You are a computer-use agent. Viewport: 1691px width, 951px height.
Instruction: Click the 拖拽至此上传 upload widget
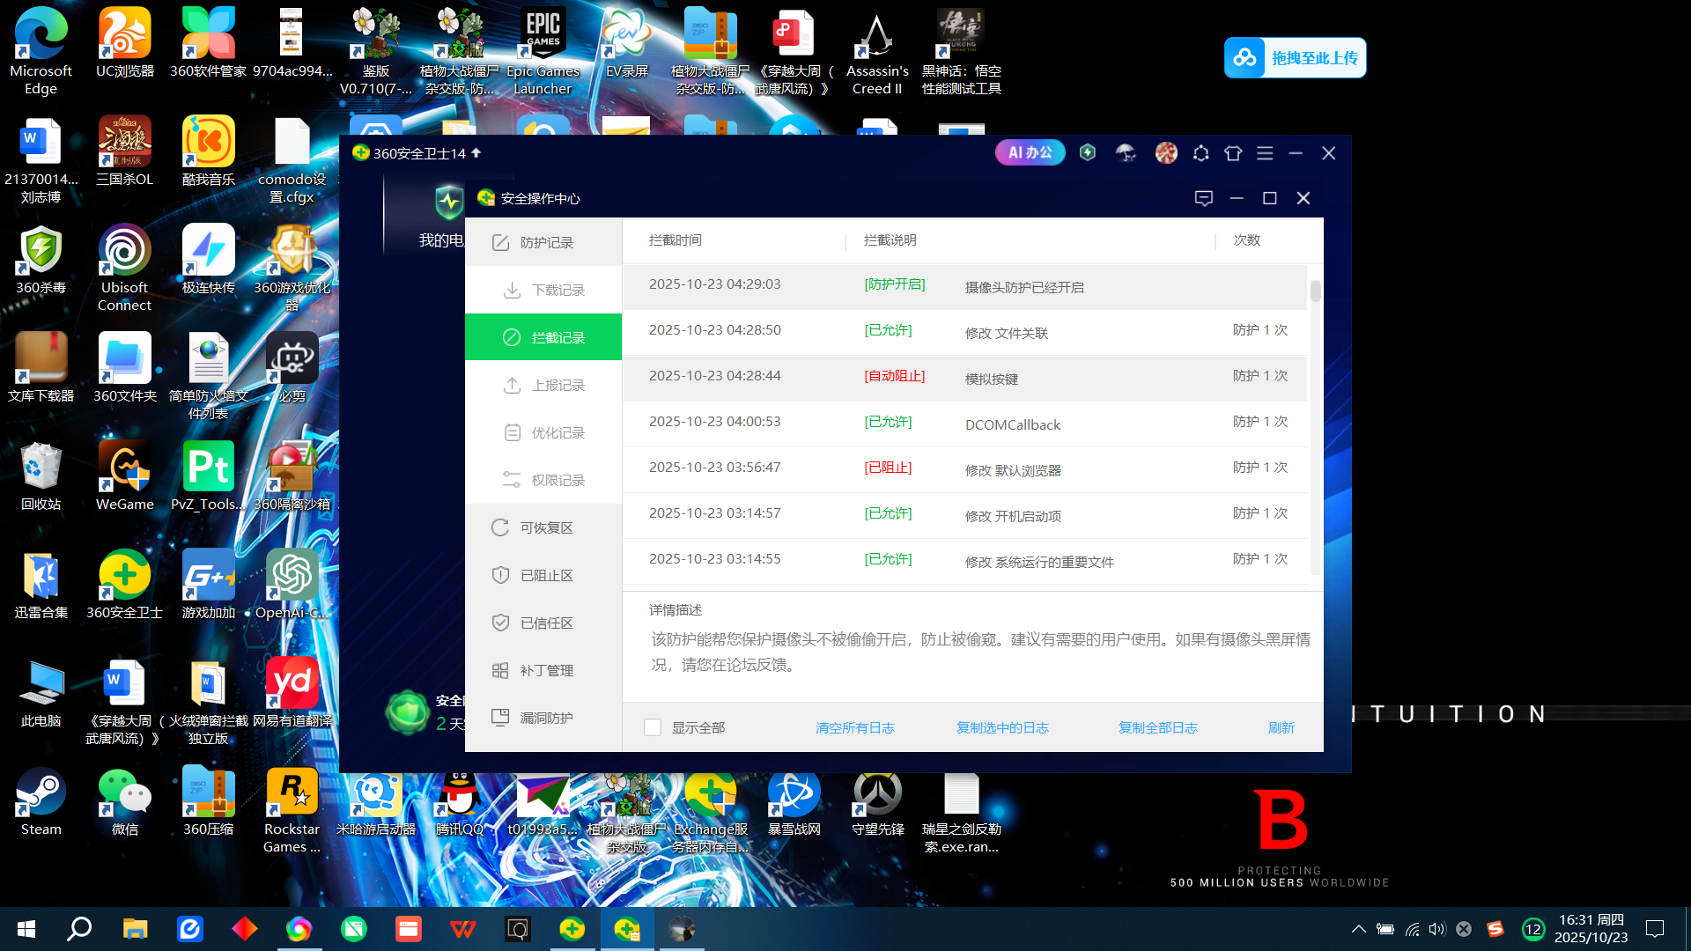click(1295, 58)
